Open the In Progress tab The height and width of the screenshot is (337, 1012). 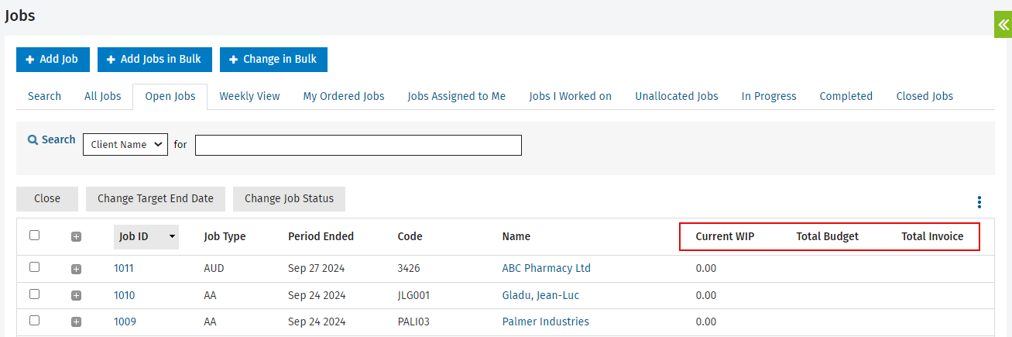click(x=769, y=97)
